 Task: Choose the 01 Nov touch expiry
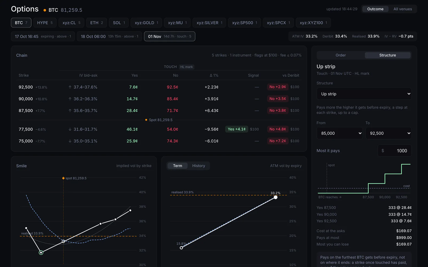170,36
